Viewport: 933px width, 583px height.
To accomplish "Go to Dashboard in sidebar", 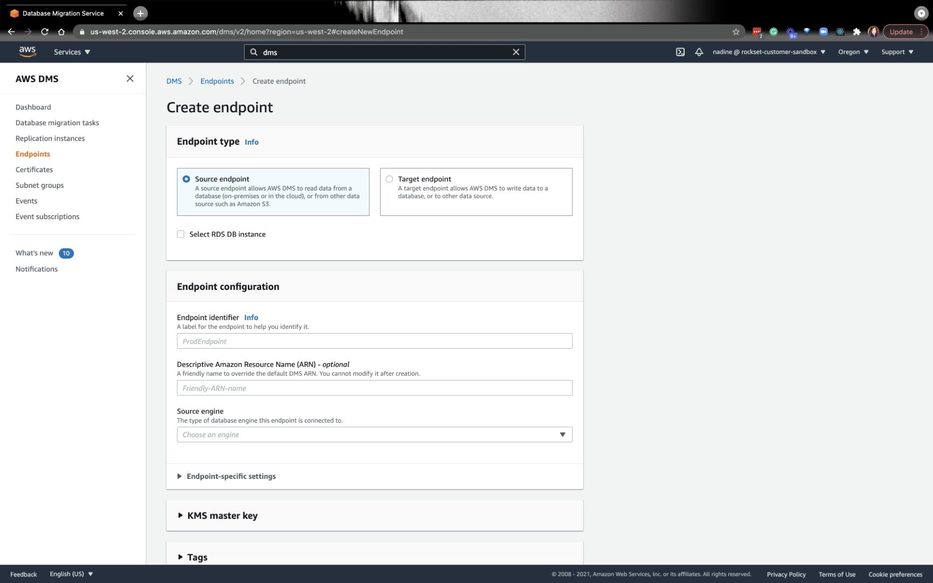I will click(x=33, y=107).
